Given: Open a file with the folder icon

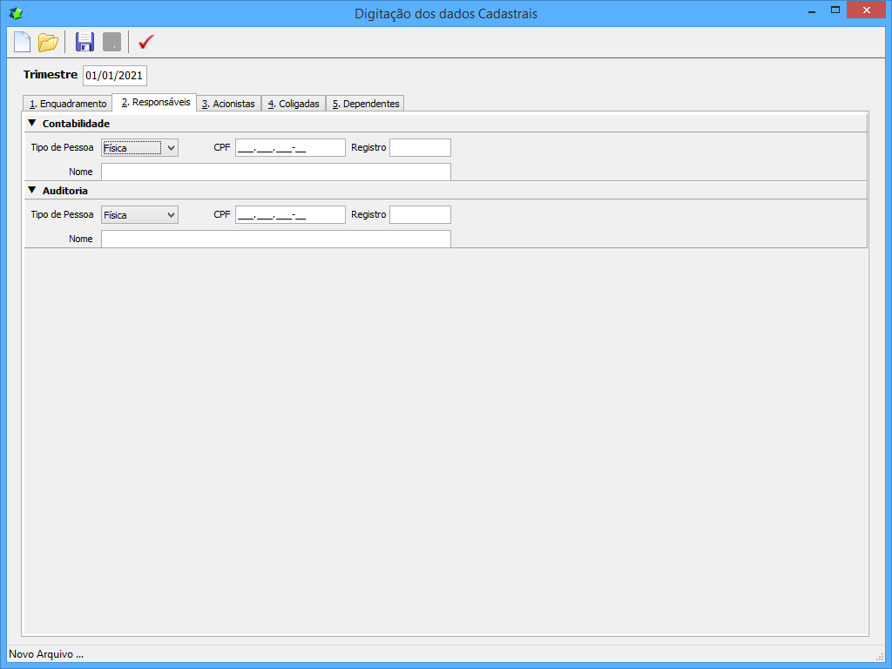Looking at the screenshot, I should (x=49, y=42).
